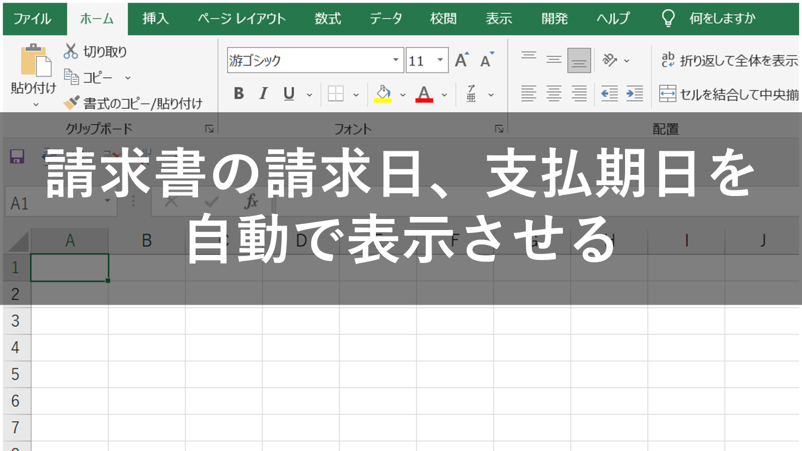The height and width of the screenshot is (451, 802).
Task: Open the font size dropdown
Action: click(440, 60)
